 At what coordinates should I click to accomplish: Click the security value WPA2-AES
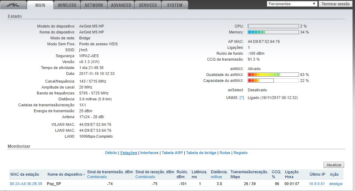click(89, 56)
